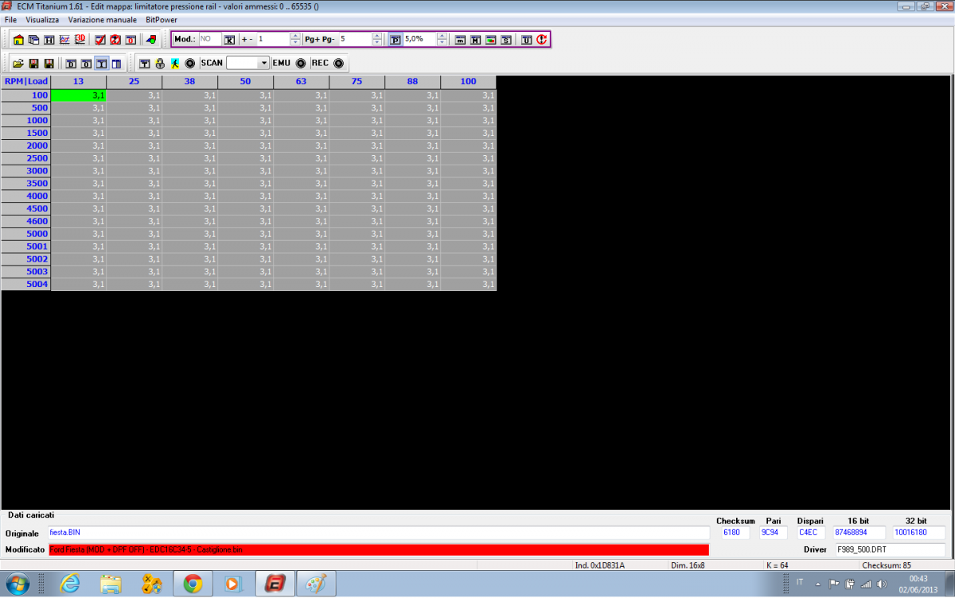The width and height of the screenshot is (955, 598).
Task: Click the home icon in the toolbar
Action: pos(18,39)
